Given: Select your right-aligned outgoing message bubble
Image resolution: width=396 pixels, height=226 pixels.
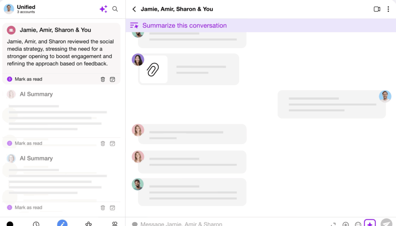Looking at the screenshot, I should pos(332,104).
